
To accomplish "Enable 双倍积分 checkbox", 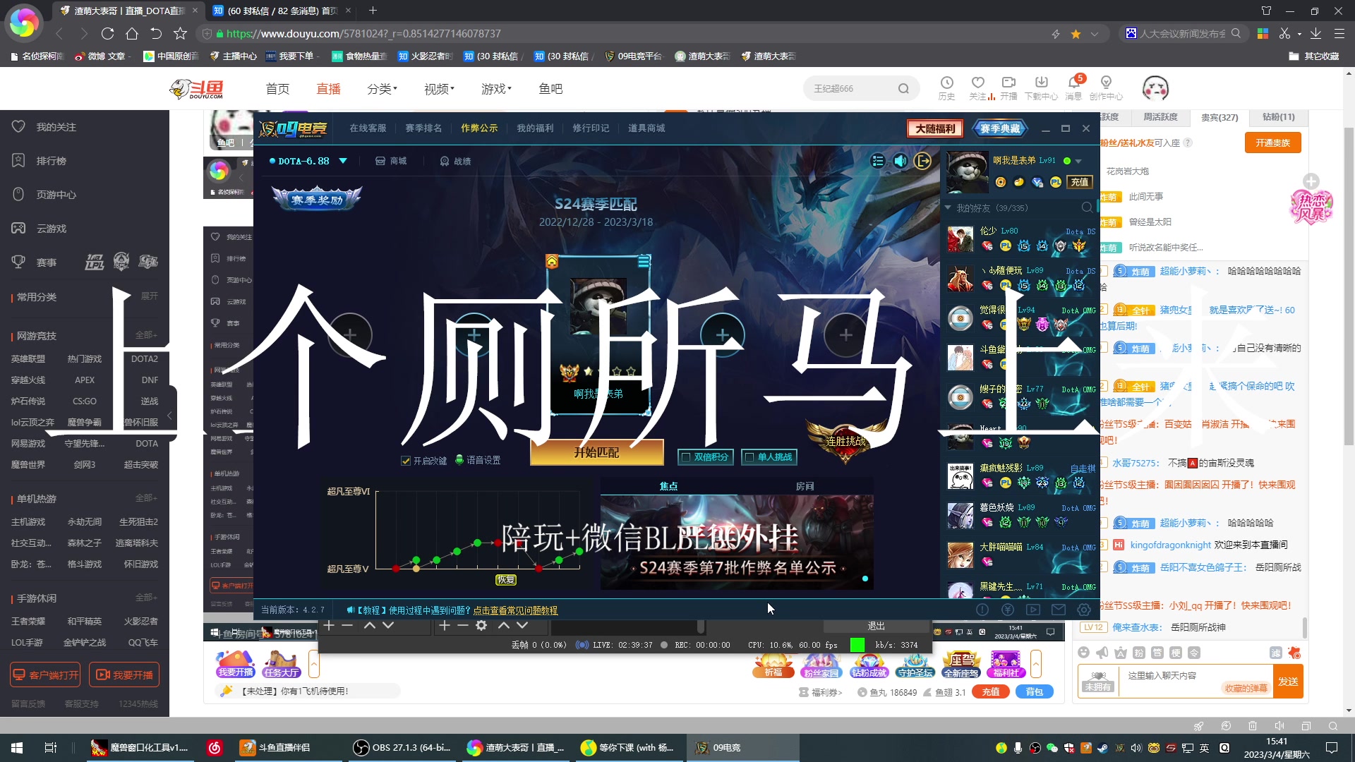I will coord(685,457).
